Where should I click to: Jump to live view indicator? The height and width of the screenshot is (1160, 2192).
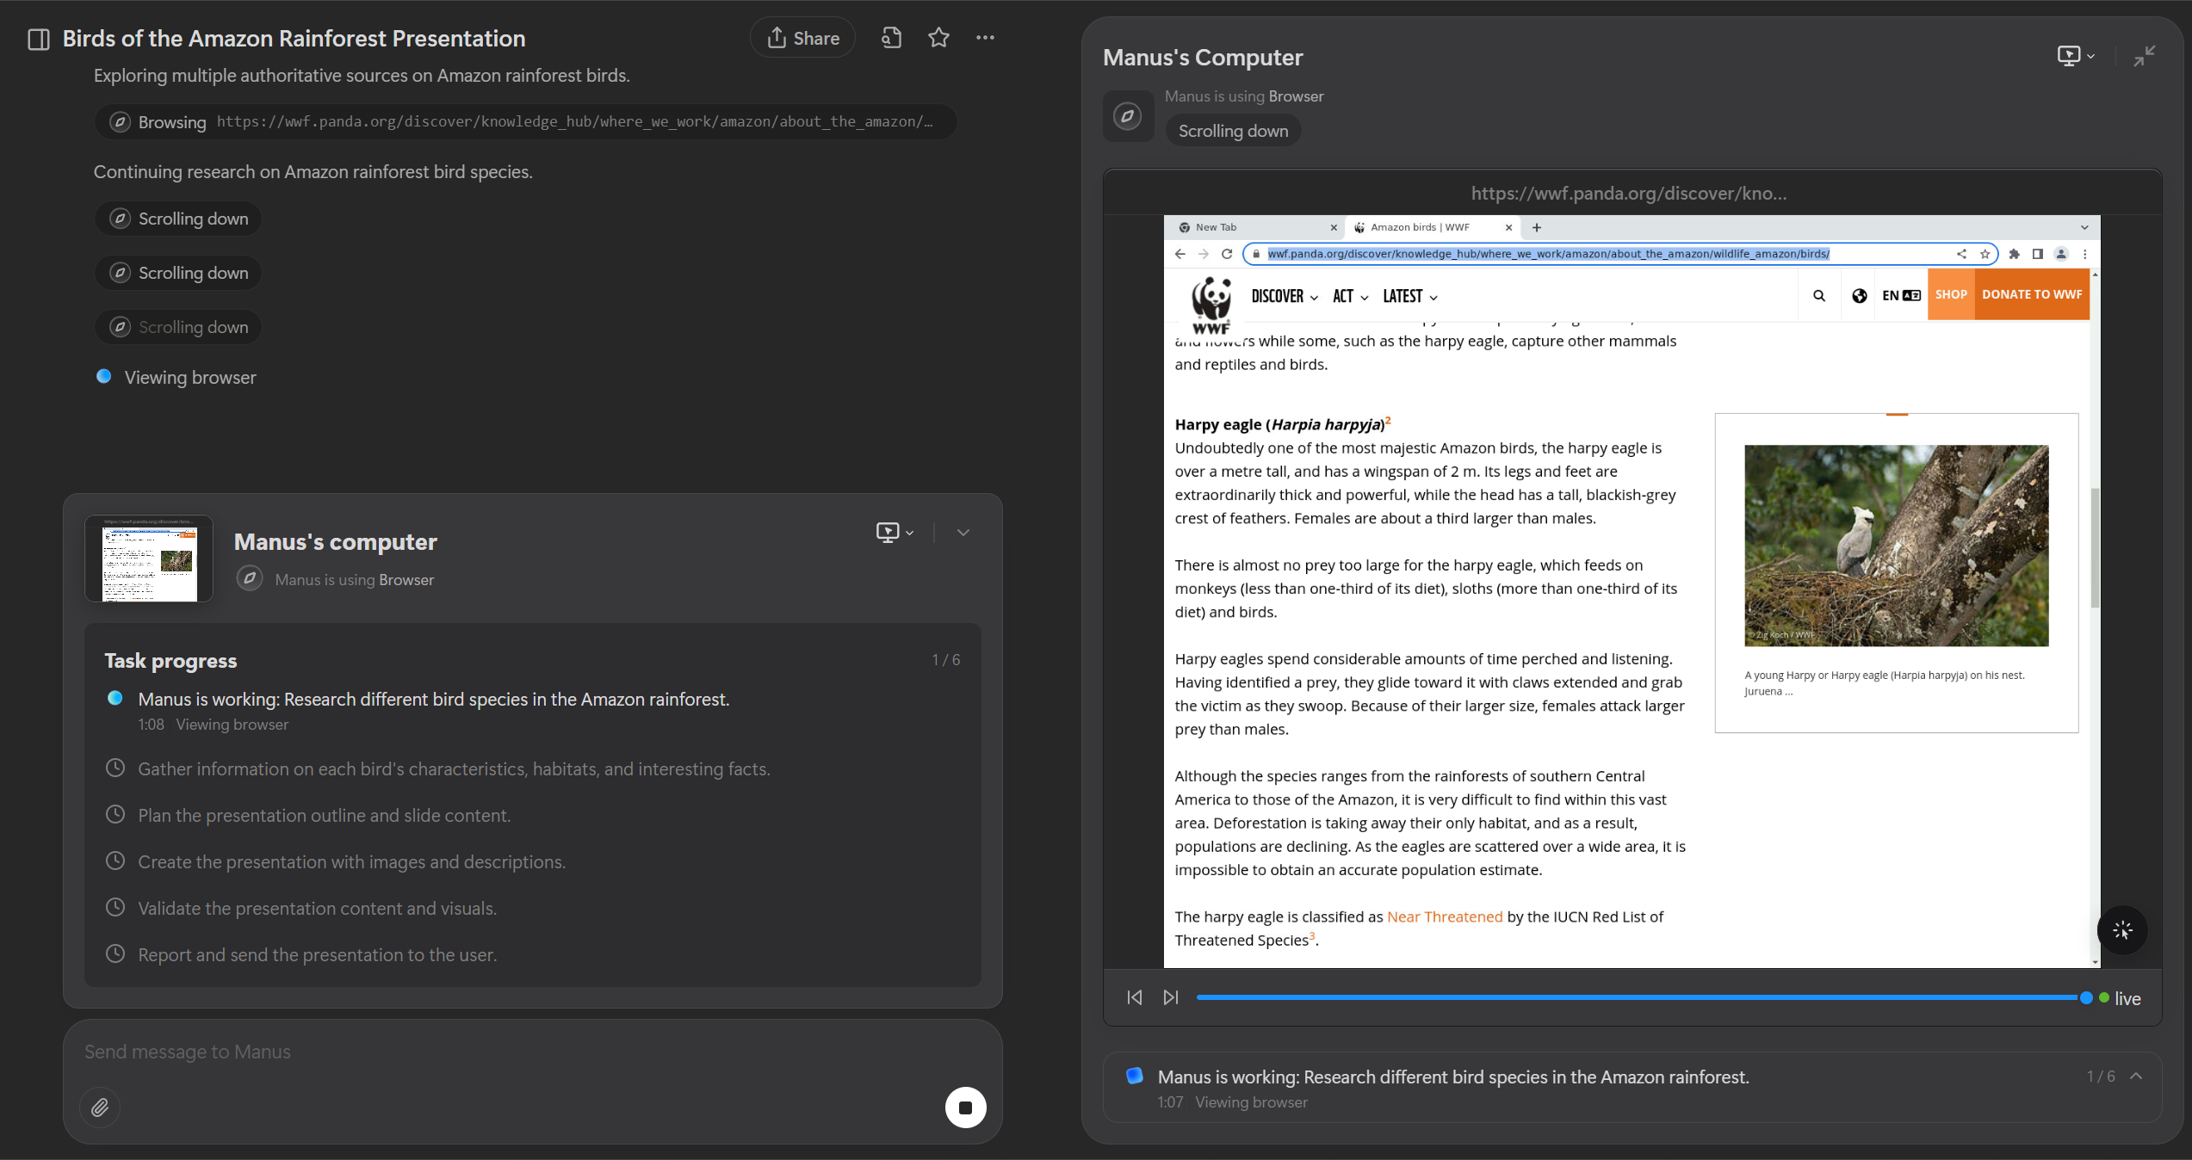(x=2120, y=998)
